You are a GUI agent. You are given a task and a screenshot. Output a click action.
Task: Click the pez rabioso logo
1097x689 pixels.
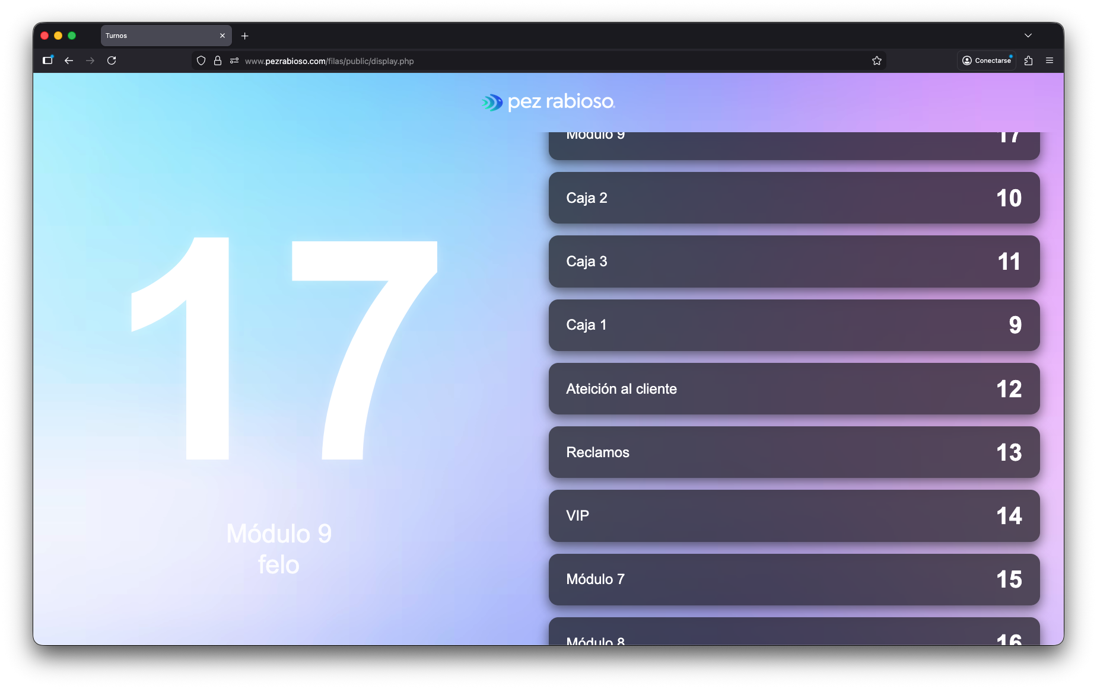[x=548, y=102]
